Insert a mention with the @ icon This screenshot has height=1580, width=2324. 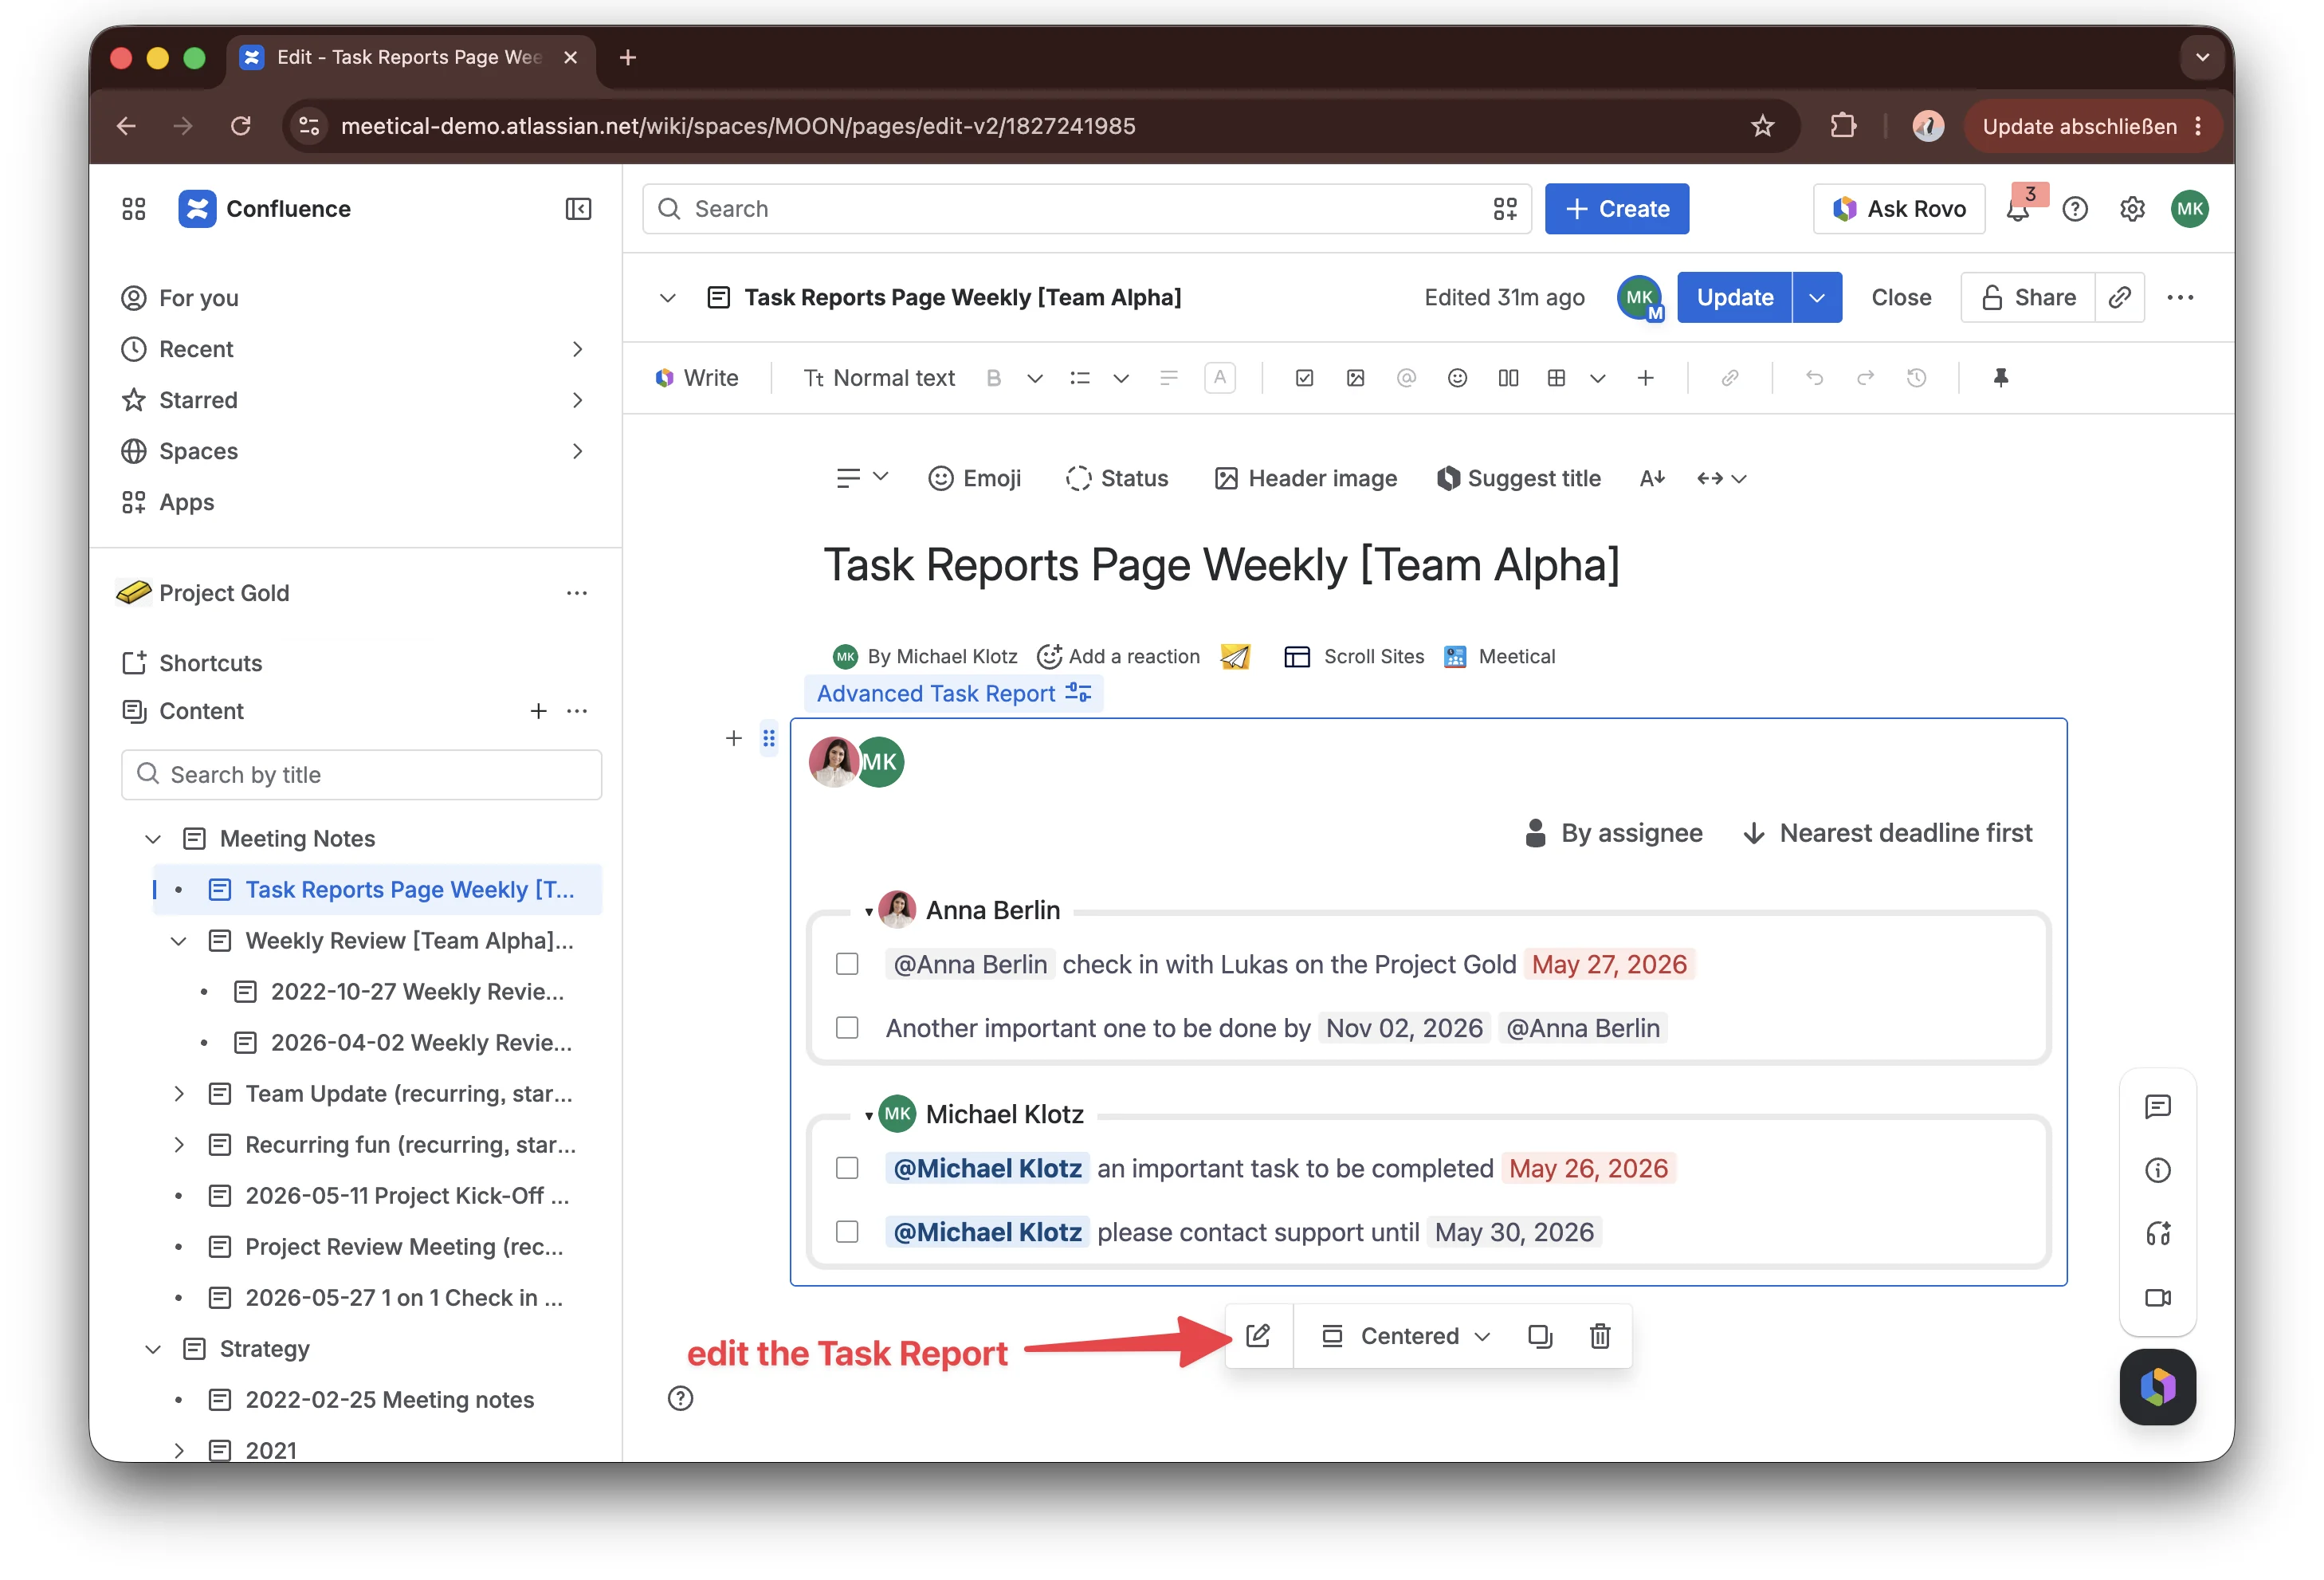(1406, 378)
